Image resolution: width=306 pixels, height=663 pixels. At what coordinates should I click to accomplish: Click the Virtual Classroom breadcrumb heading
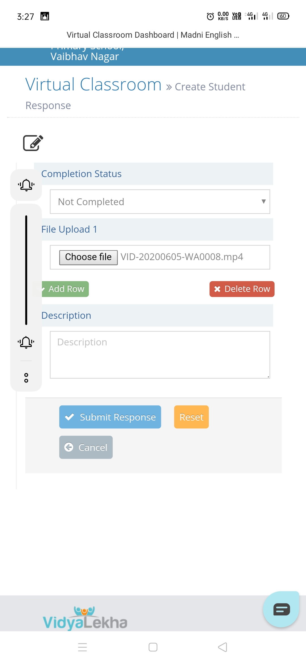pos(93,84)
